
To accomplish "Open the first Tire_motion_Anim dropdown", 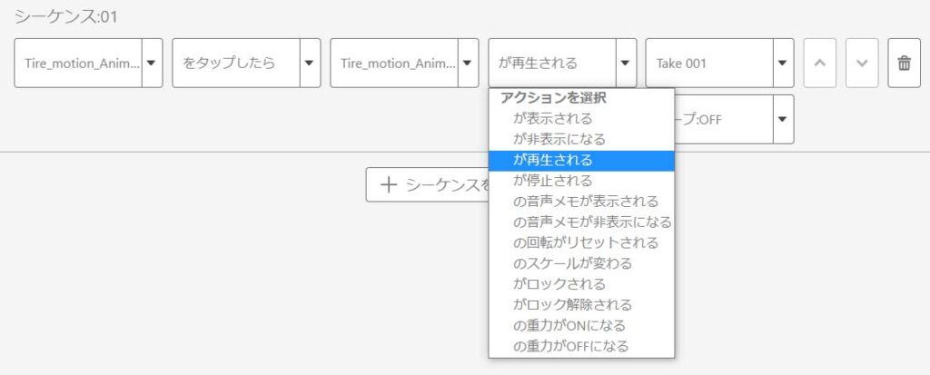I will coord(88,63).
